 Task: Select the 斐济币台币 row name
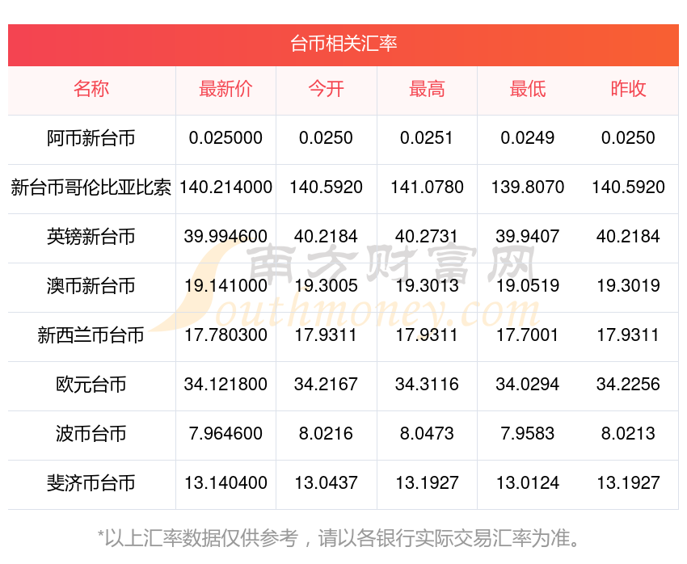click(91, 483)
